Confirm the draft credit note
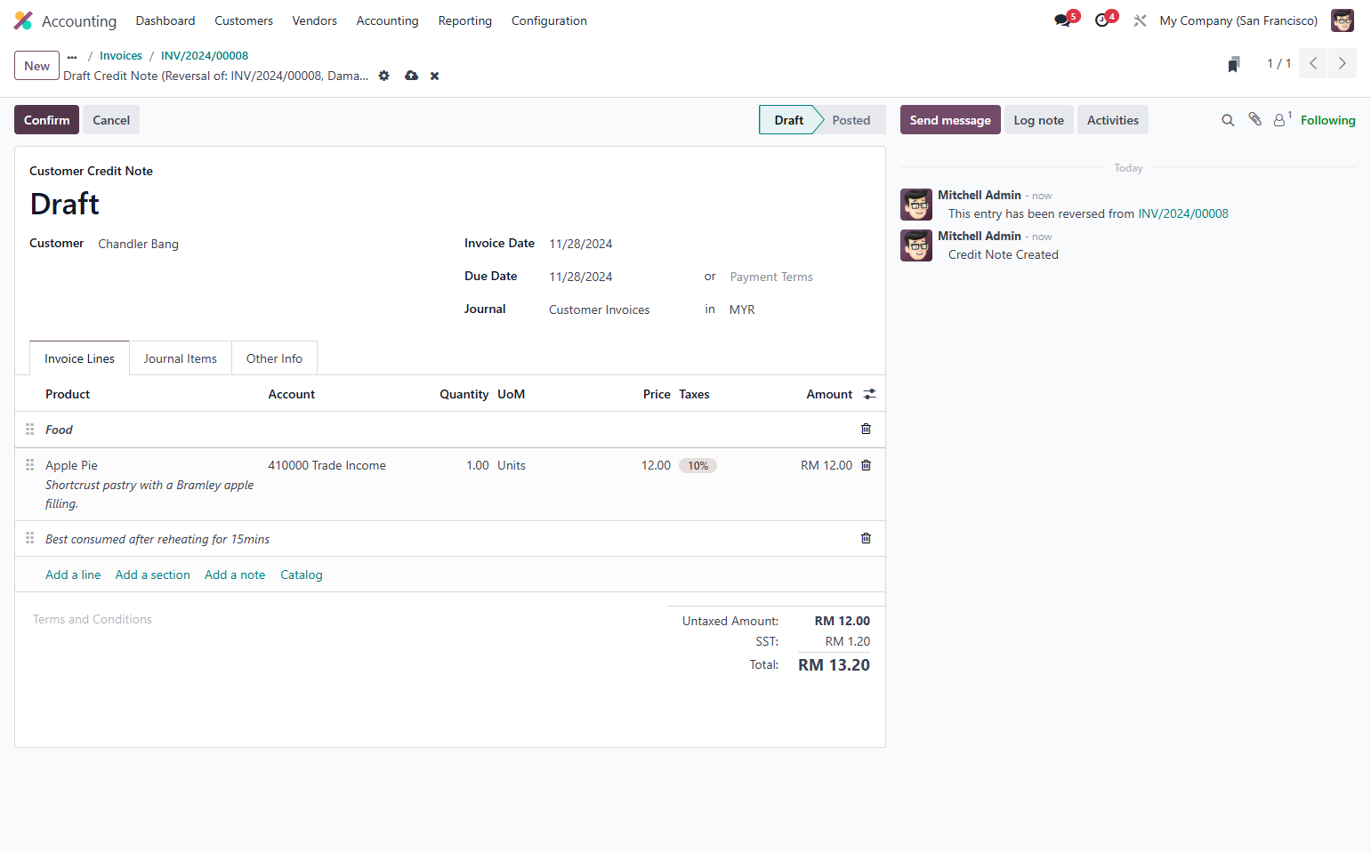 pyautogui.click(x=46, y=120)
